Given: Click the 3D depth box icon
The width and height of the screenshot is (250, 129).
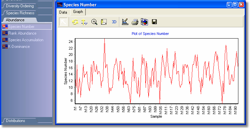Looking at the screenshot, I should [x=104, y=22].
